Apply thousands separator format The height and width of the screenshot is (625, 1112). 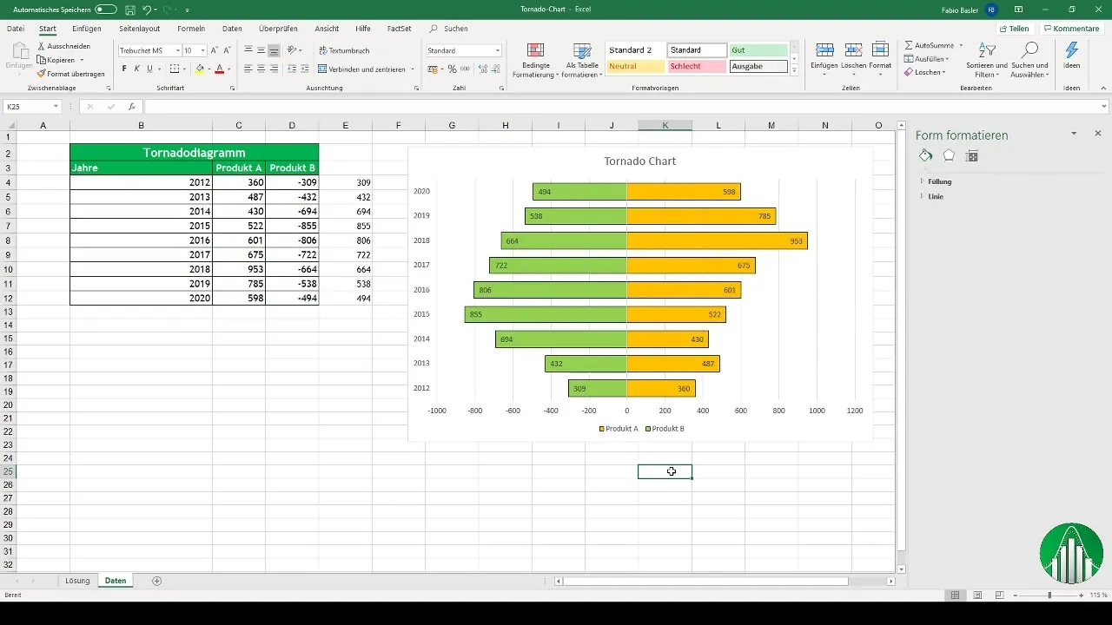pos(464,69)
